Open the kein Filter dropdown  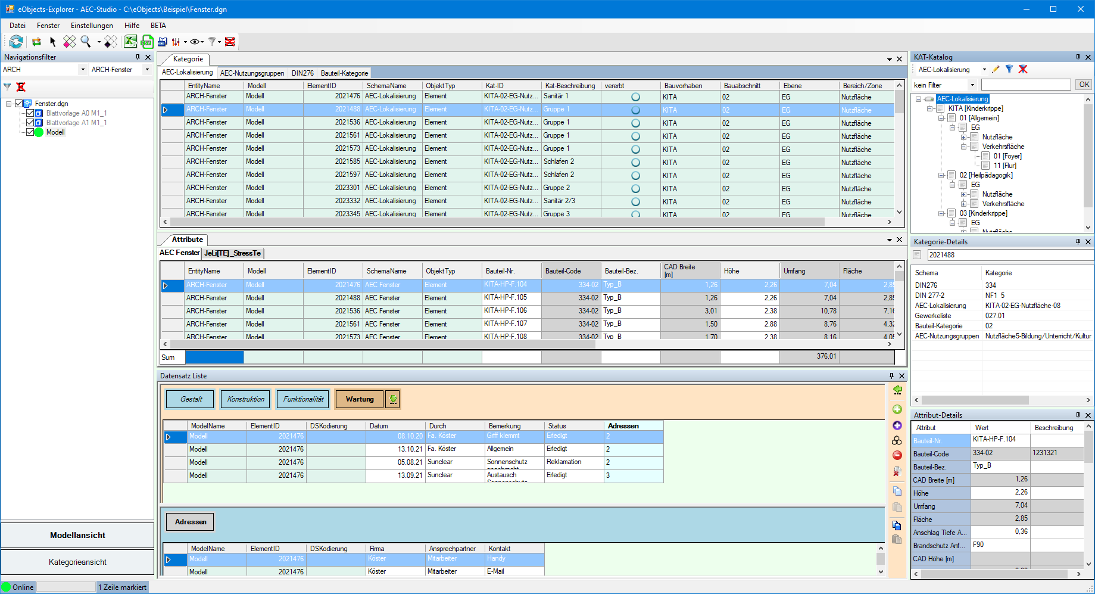pyautogui.click(x=972, y=85)
